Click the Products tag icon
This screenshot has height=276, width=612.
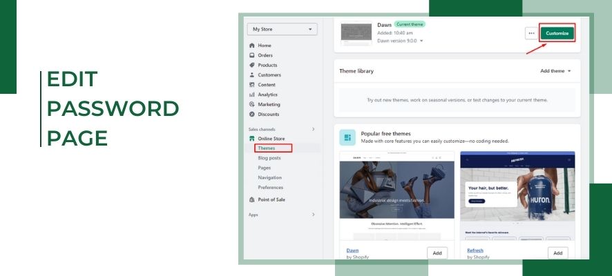(251, 65)
